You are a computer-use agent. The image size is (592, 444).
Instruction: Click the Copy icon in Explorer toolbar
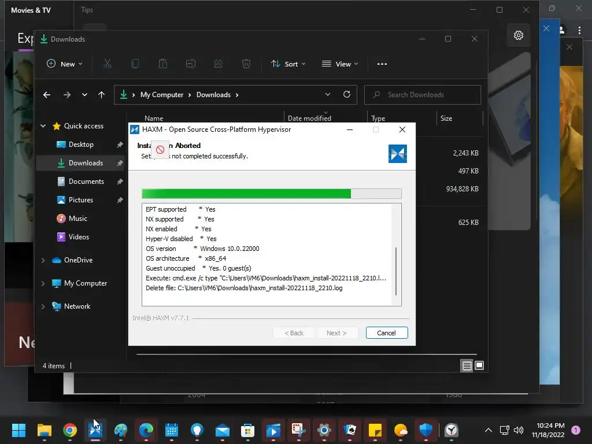[135, 64]
